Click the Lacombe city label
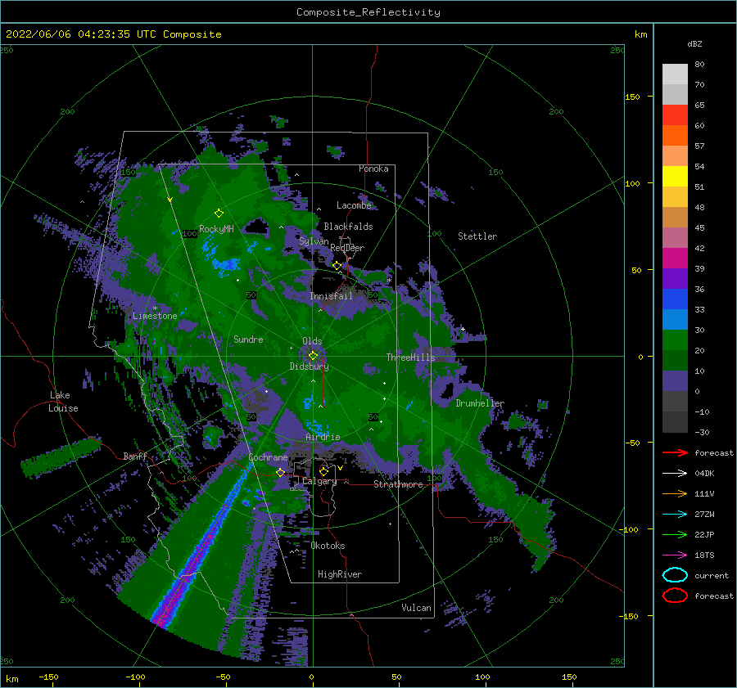The width and height of the screenshot is (737, 688). coord(354,205)
